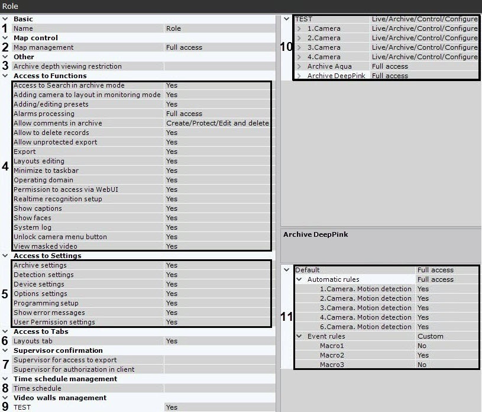Viewport: 482px width, 412px height.
Task: Edit the Name field value Role
Action: pos(219,28)
